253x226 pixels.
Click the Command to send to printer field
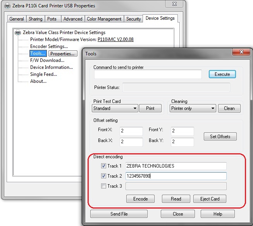pos(148,74)
